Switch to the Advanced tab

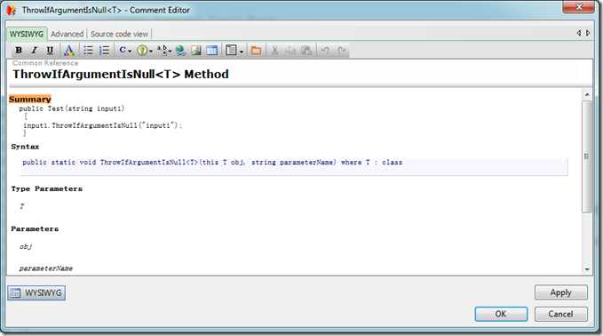pyautogui.click(x=67, y=34)
